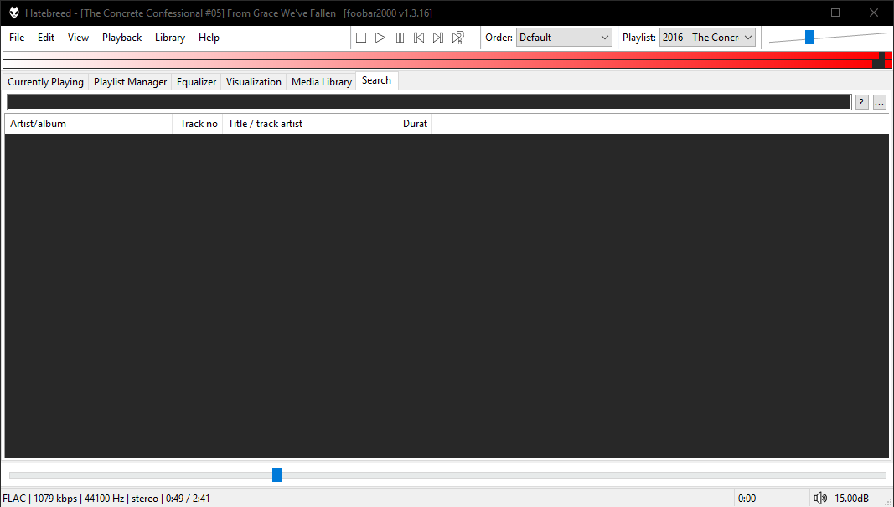This screenshot has width=894, height=507.
Task: Sort results by the Track no column
Action: [x=197, y=124]
